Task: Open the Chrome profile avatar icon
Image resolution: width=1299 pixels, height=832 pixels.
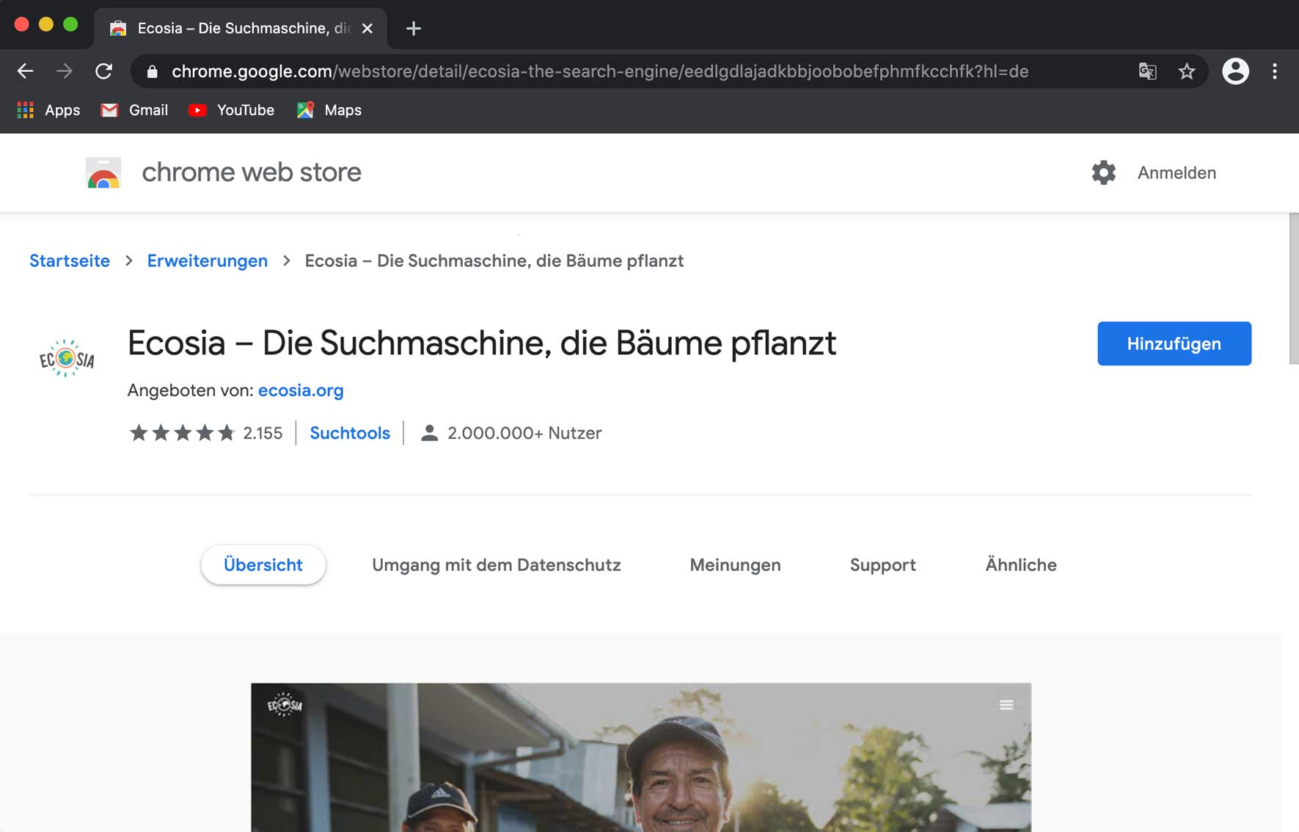Action: click(x=1235, y=71)
